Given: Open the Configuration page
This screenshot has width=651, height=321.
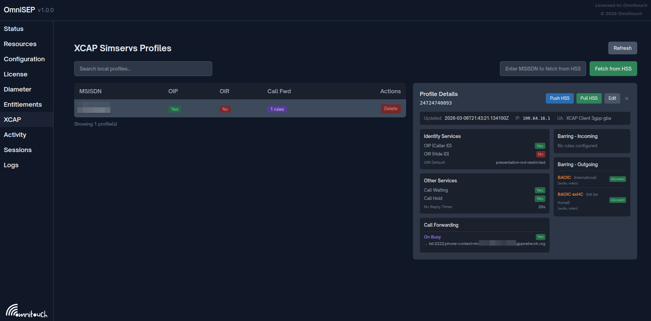Looking at the screenshot, I should 24,59.
